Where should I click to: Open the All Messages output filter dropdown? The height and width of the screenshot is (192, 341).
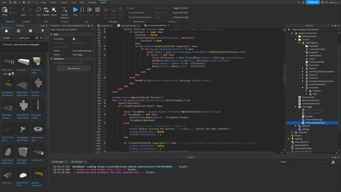pyautogui.click(x=59, y=162)
